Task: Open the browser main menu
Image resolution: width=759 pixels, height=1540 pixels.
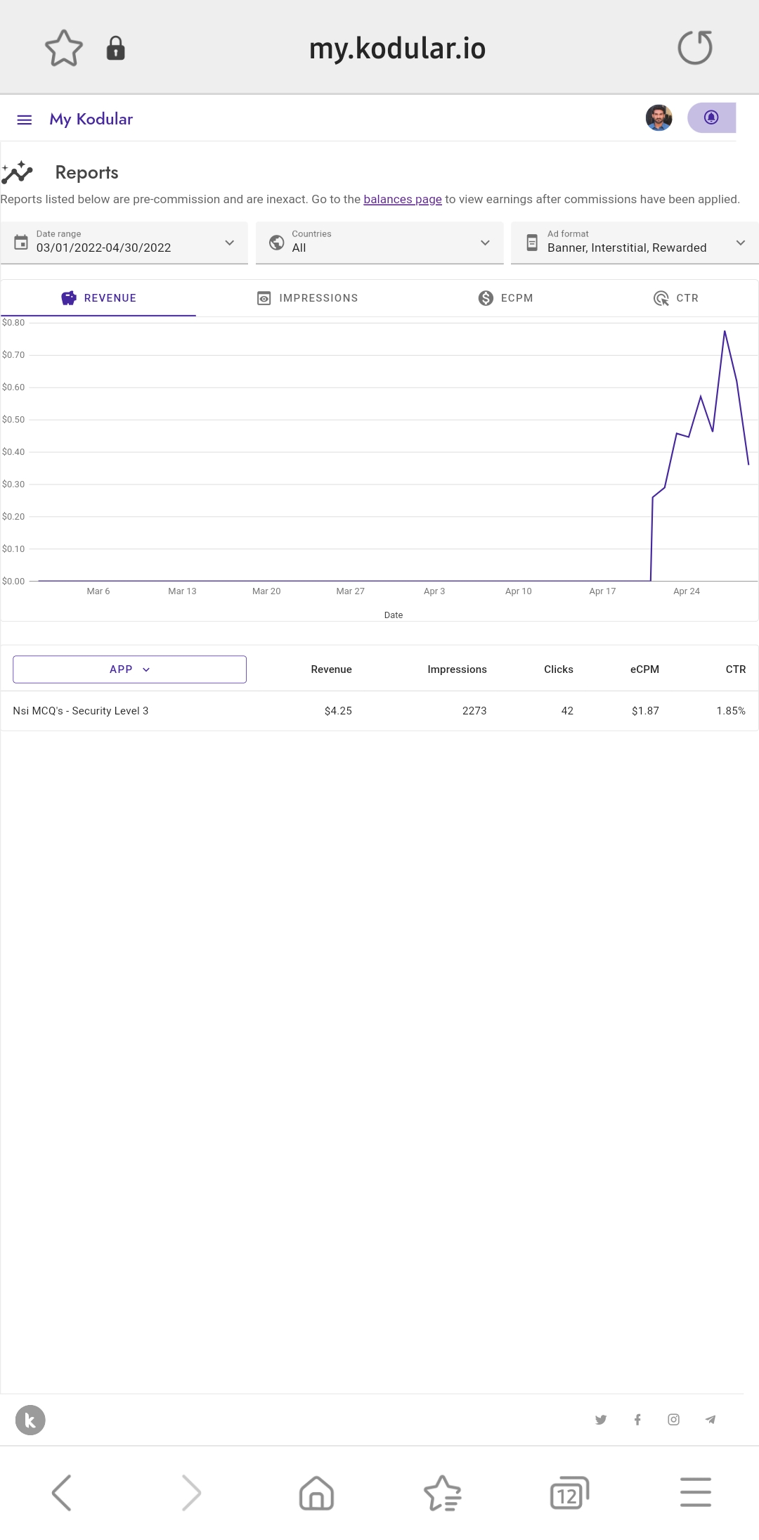Action: pos(696,1492)
